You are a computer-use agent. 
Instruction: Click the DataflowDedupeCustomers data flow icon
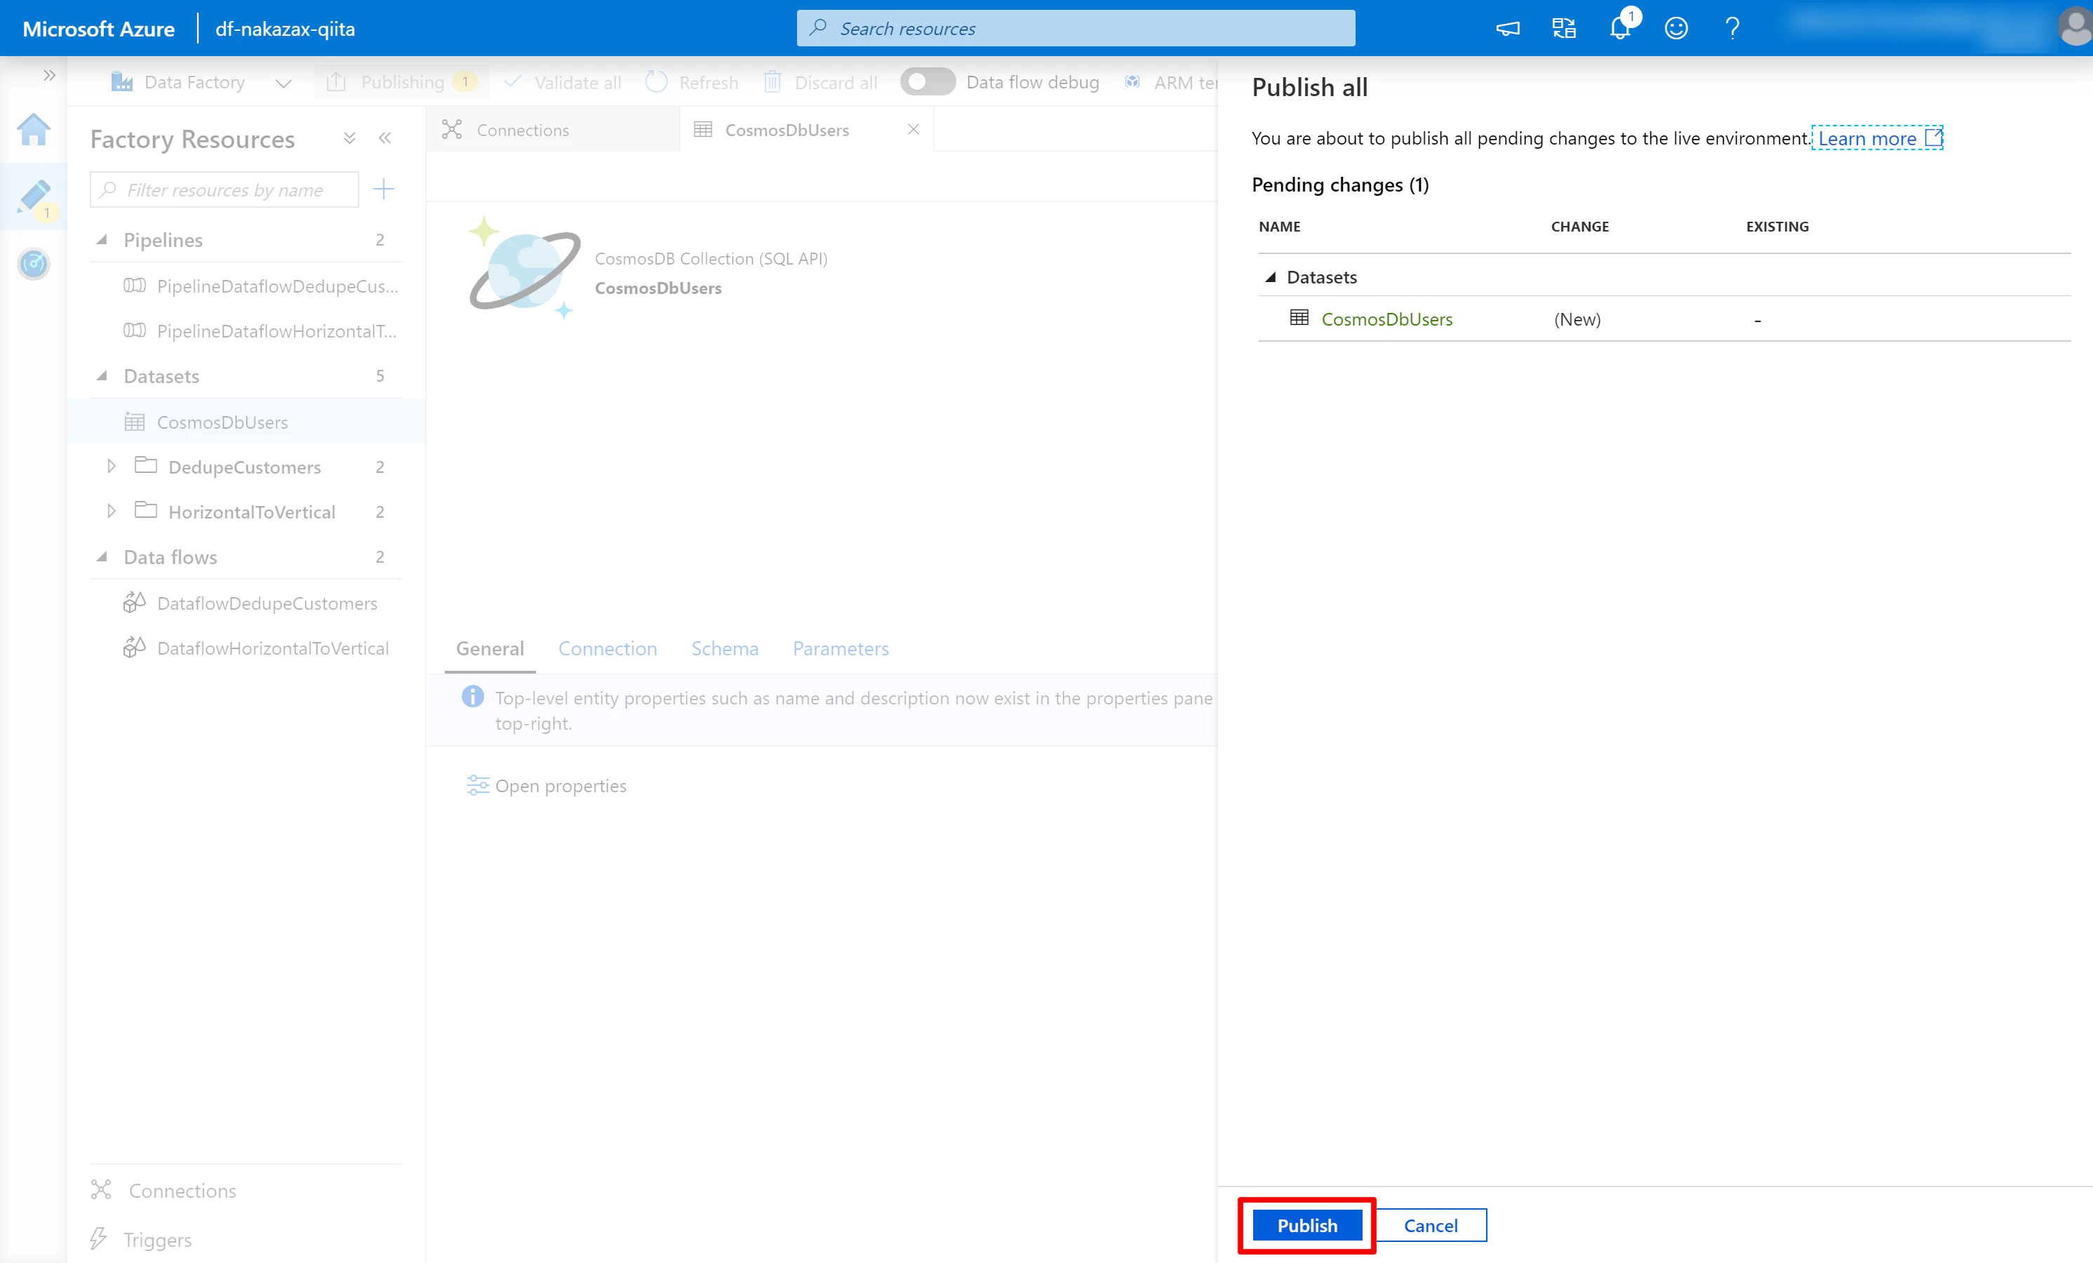coord(134,602)
